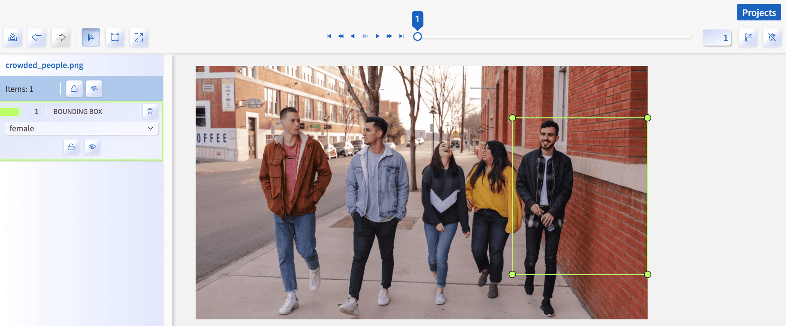The height and width of the screenshot is (326, 786).
Task: Lock bounding box 1 using its lock icon
Action: 71,147
